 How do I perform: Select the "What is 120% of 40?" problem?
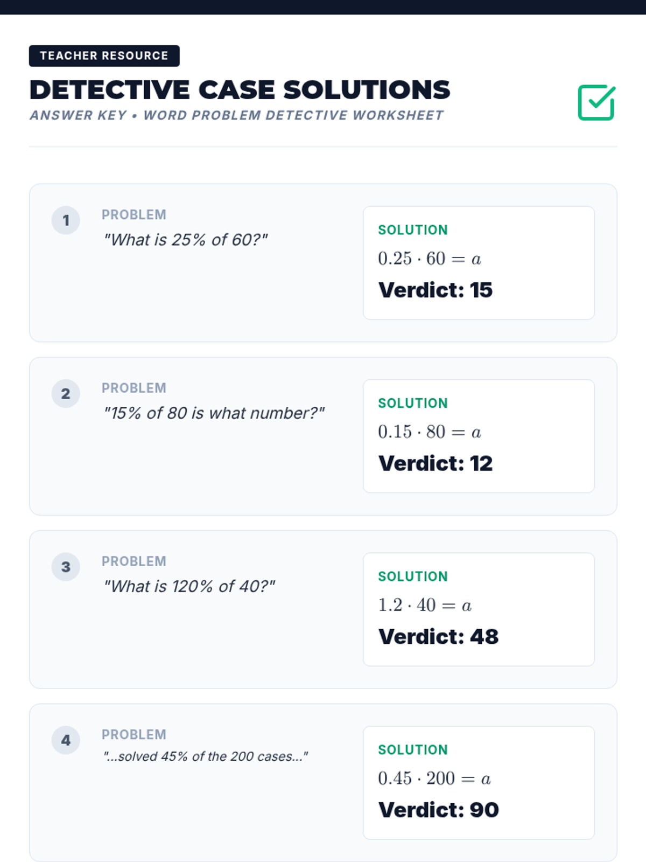coord(189,586)
